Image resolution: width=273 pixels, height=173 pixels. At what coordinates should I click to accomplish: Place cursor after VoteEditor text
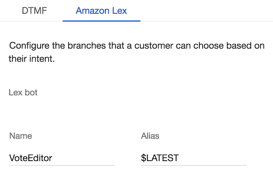click(52, 158)
